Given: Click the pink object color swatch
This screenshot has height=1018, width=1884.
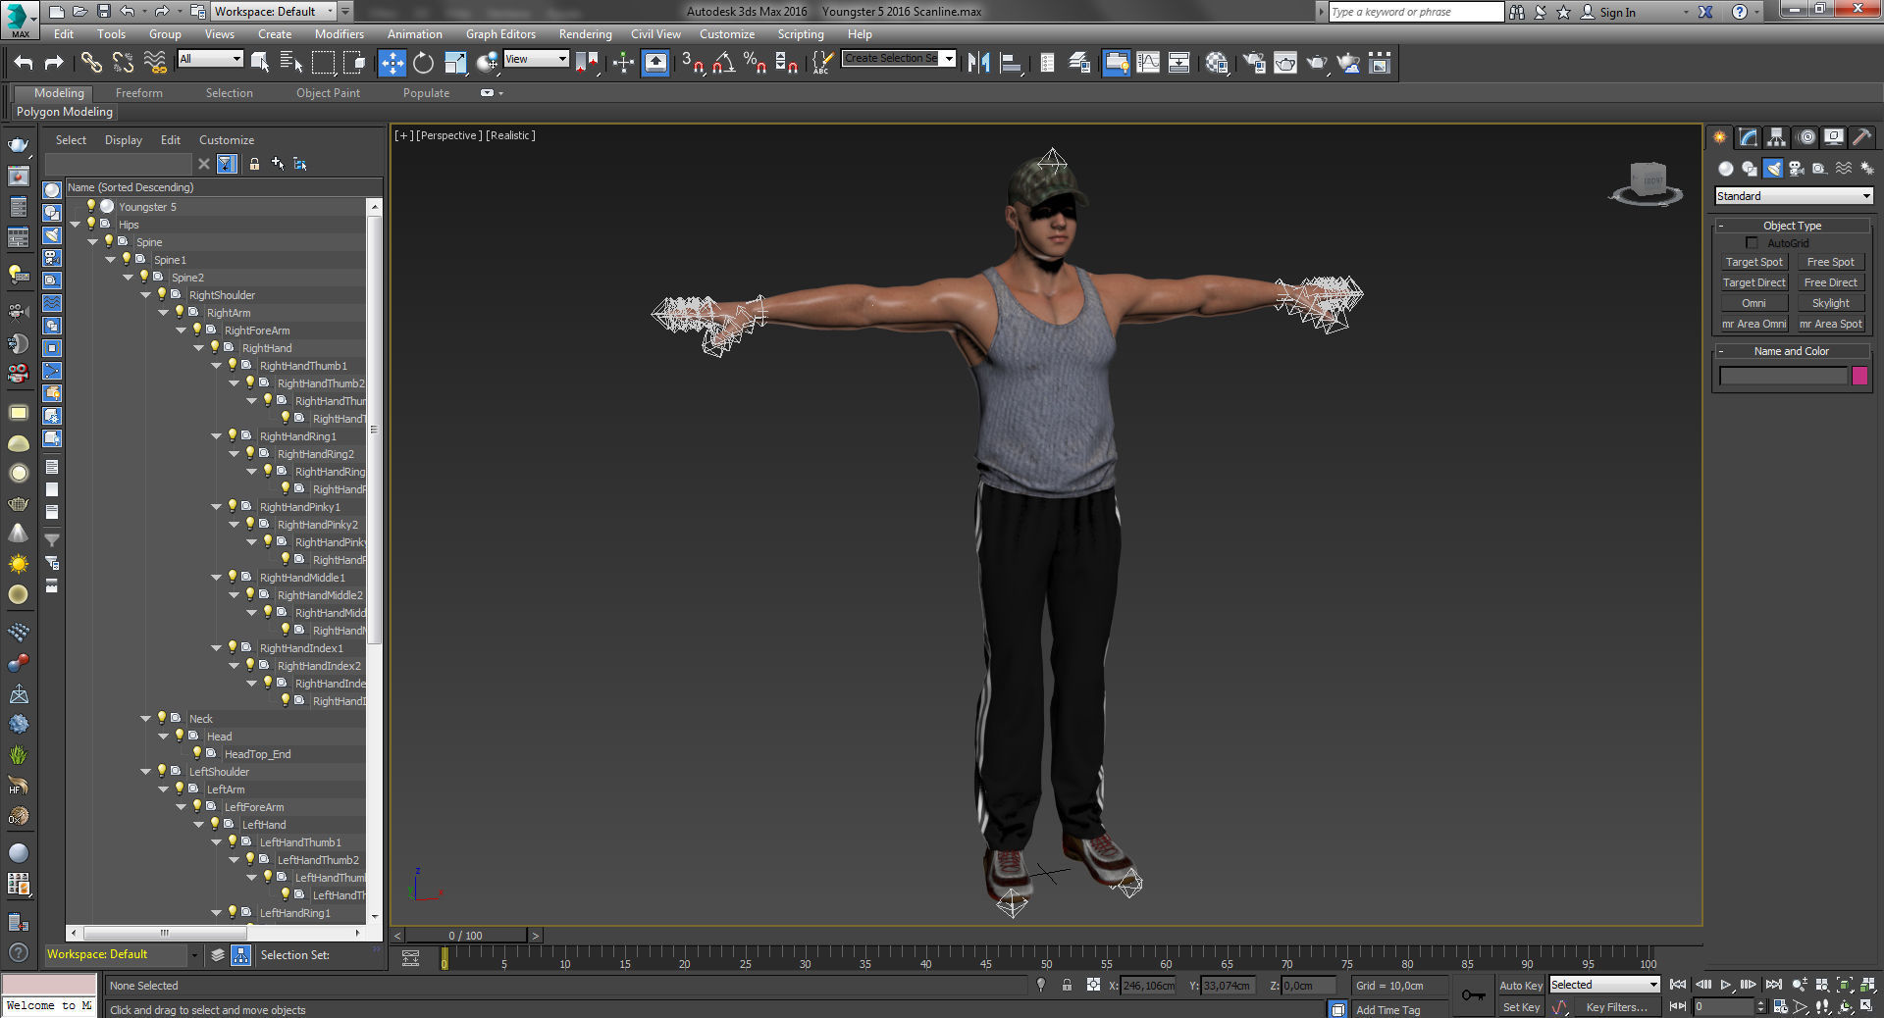Looking at the screenshot, I should (1859, 376).
